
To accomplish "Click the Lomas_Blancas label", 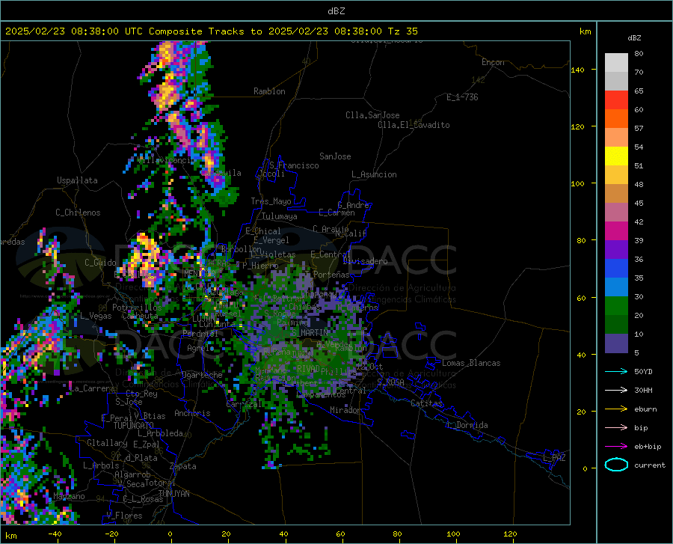I will pyautogui.click(x=471, y=363).
